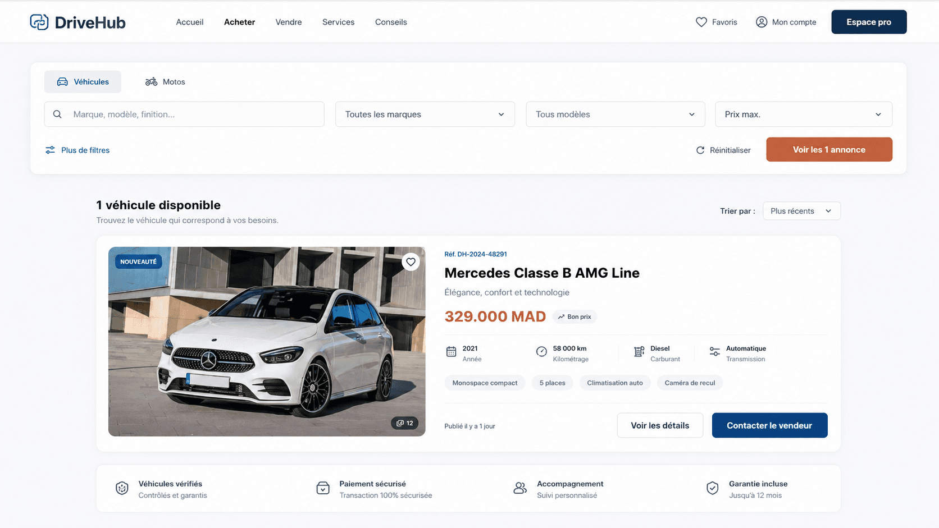Click the Mon compte user icon
This screenshot has height=528, width=939.
point(761,22)
